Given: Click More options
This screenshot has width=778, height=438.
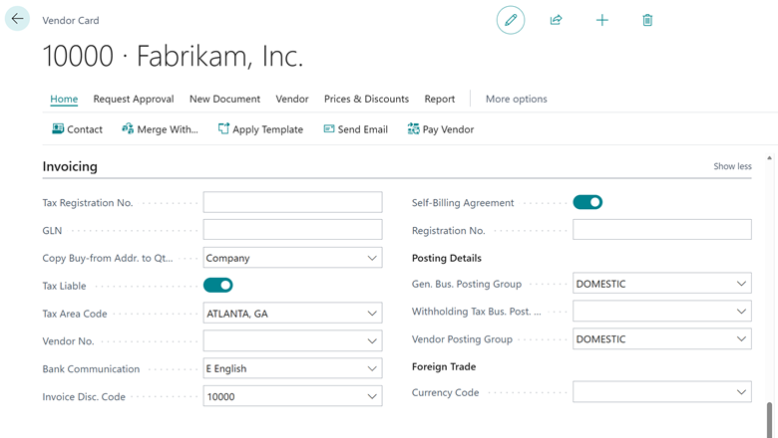Looking at the screenshot, I should 517,99.
